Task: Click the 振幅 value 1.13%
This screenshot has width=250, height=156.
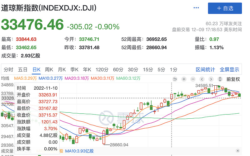Action: click(216, 48)
